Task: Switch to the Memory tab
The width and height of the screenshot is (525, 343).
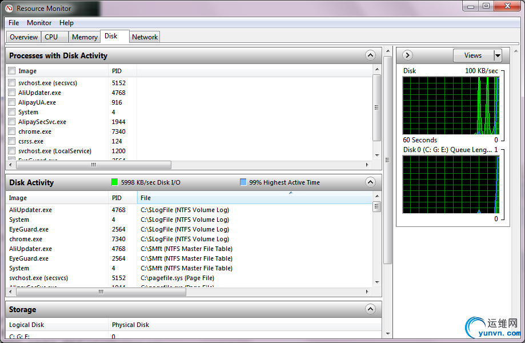Action: (x=85, y=37)
